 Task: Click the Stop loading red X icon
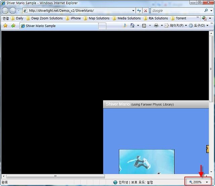pos(145,10)
